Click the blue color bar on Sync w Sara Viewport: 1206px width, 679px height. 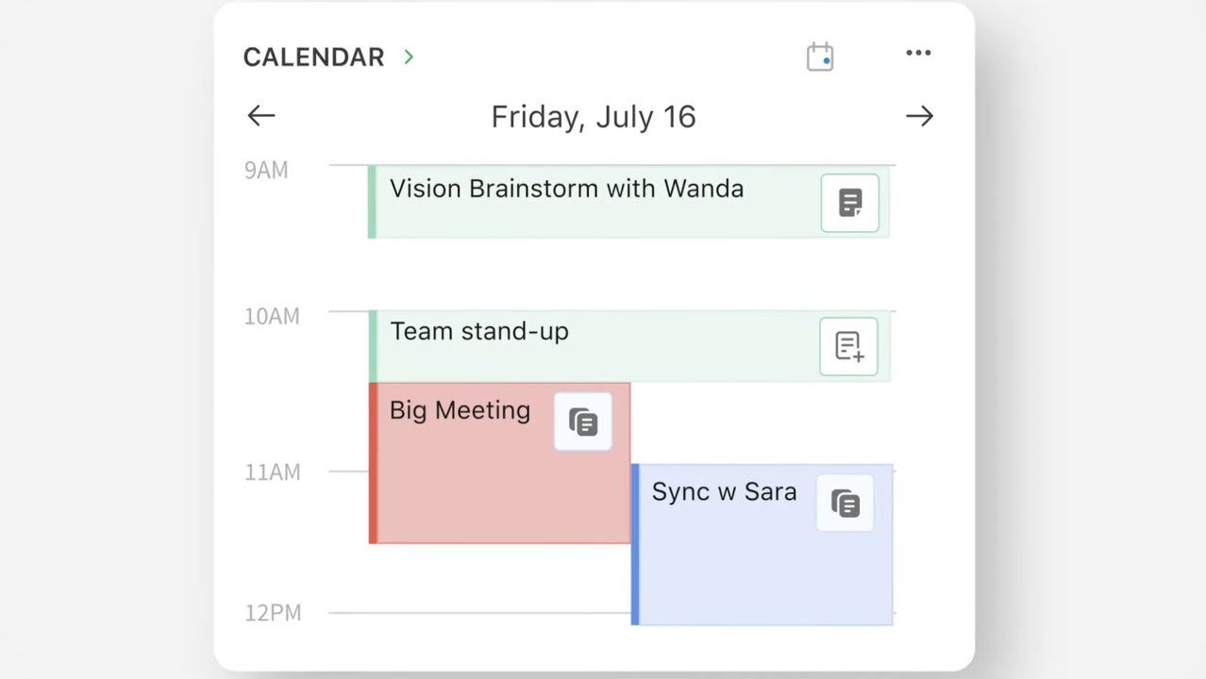[635, 544]
